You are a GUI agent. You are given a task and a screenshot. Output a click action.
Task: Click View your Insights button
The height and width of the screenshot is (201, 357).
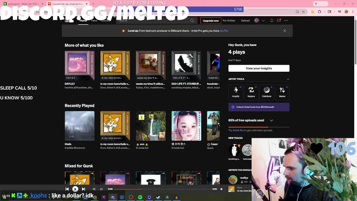(x=259, y=68)
